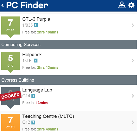The width and height of the screenshot is (137, 131).
Task: Open the CTL-6 Purple room title
Action: [x=36, y=19]
